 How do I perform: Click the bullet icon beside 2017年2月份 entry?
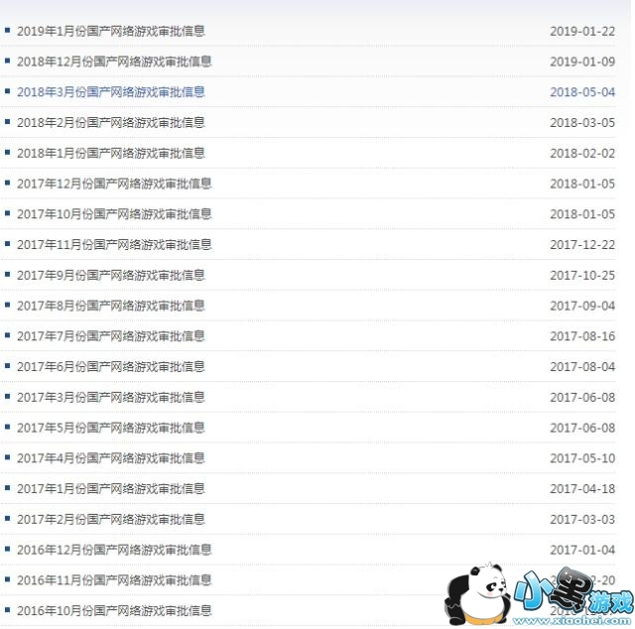(x=7, y=518)
